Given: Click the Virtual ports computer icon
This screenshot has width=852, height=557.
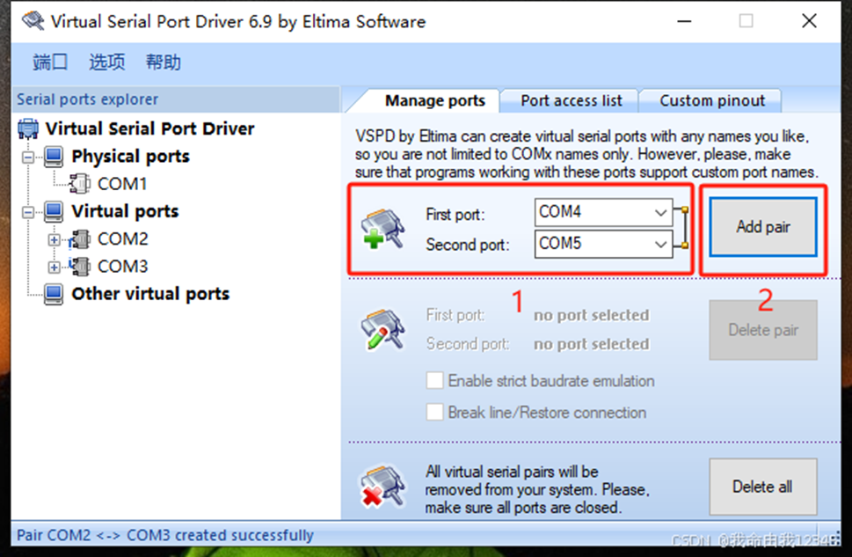Looking at the screenshot, I should pyautogui.click(x=55, y=211).
